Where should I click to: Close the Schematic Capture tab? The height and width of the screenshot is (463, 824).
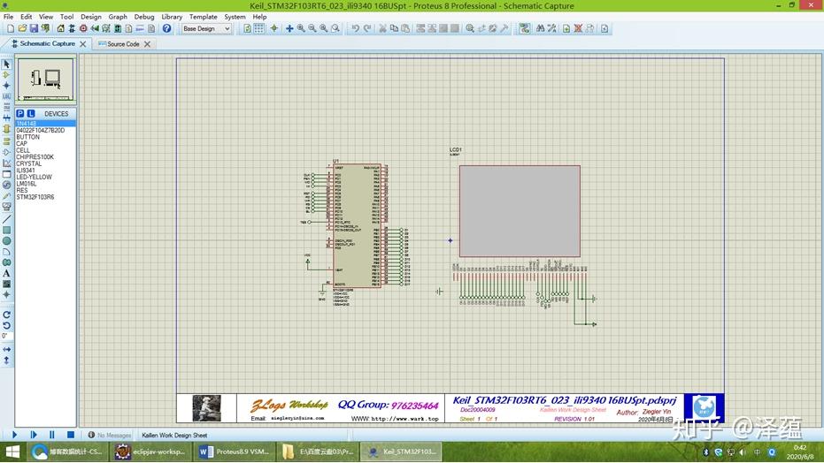83,43
